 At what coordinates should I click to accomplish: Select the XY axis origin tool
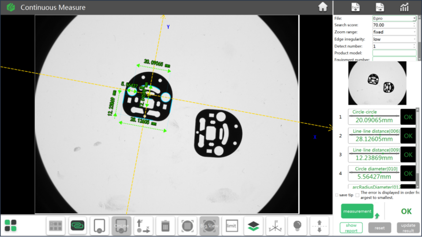(143, 226)
